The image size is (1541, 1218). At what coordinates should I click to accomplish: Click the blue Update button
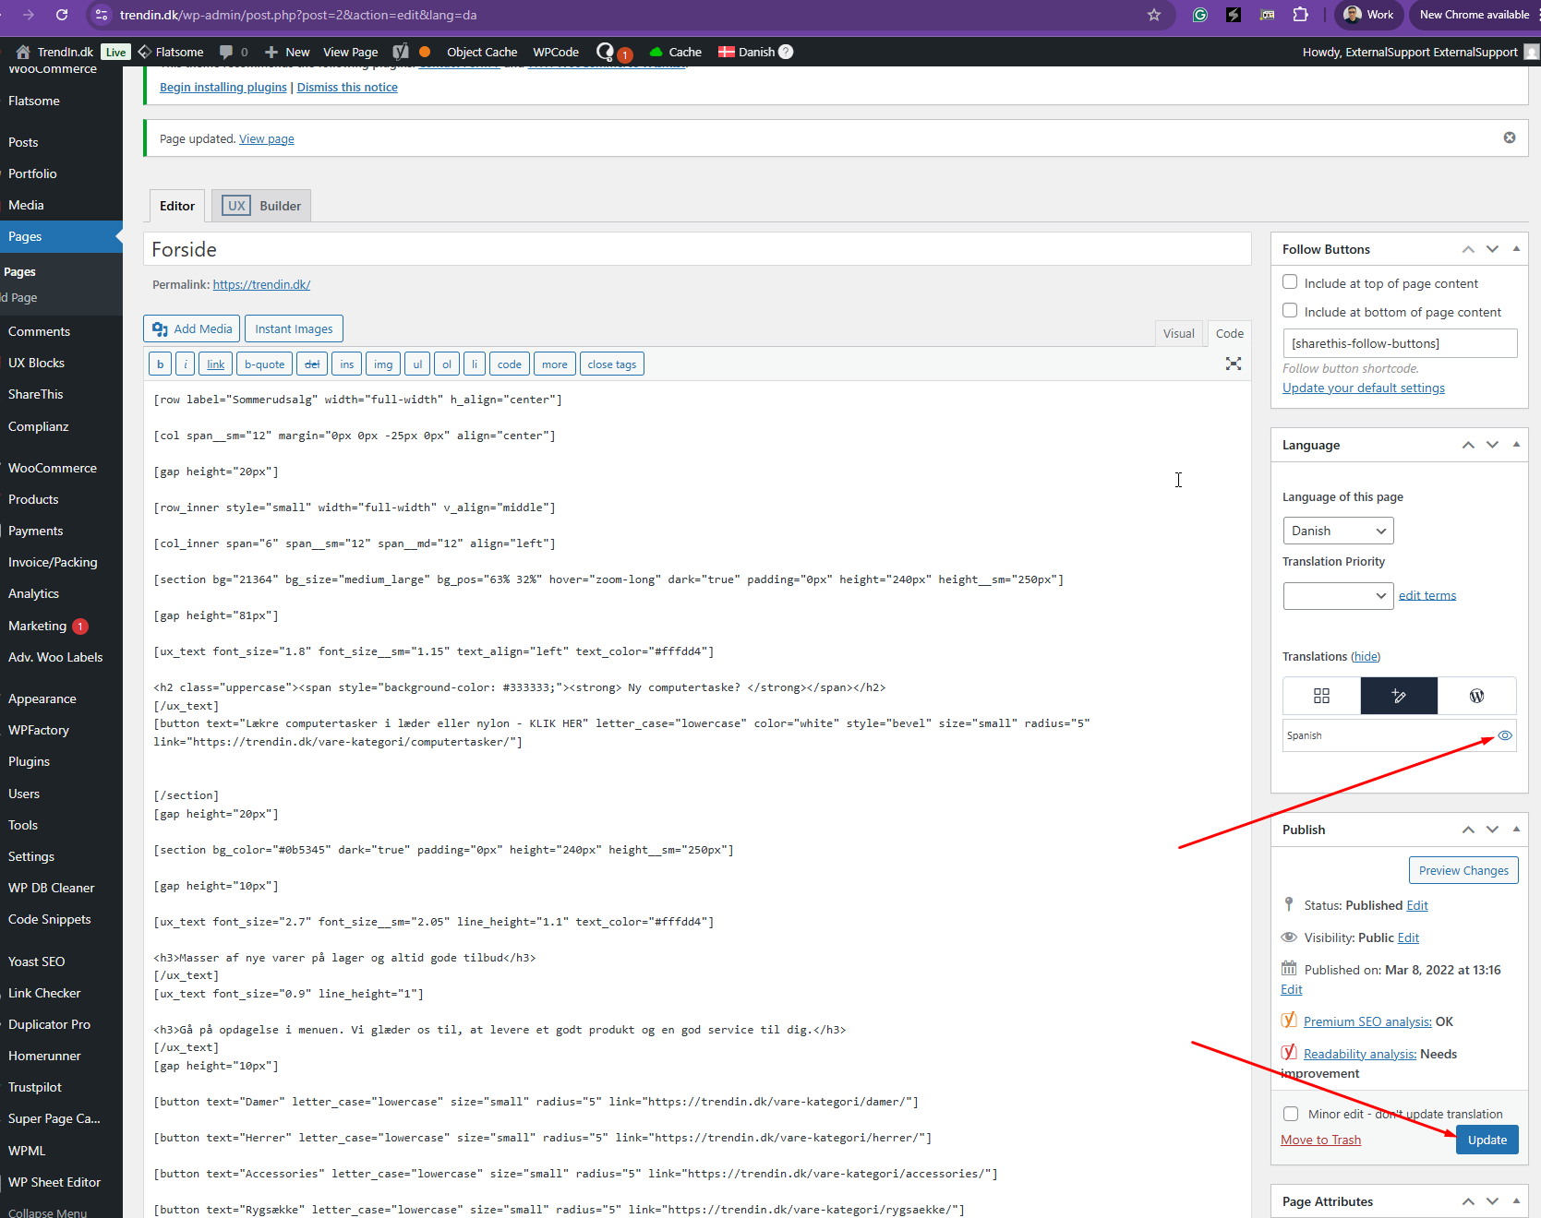pos(1487,1140)
